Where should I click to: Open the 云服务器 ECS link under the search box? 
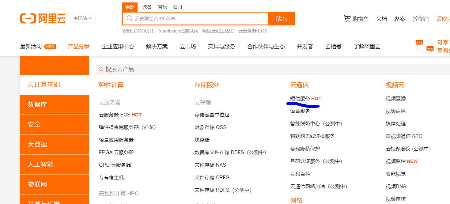[253, 31]
